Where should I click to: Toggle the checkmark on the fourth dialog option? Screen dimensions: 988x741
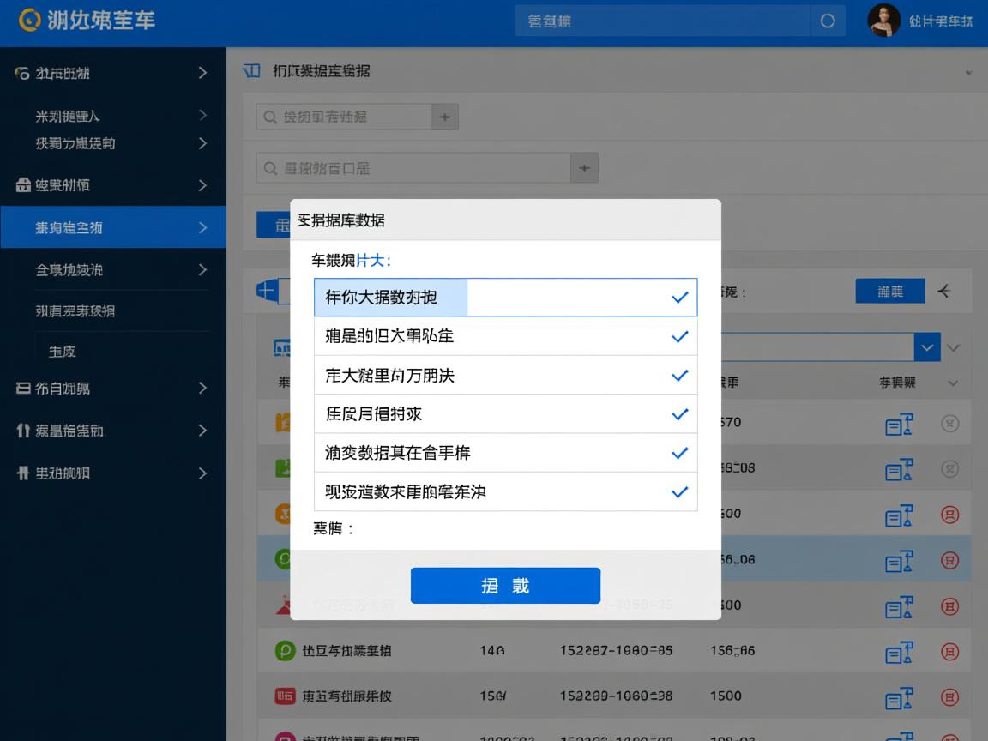(679, 413)
